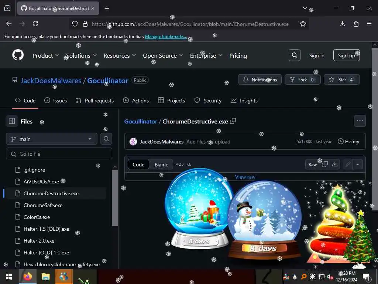Open the more file actions ellipsis

[360, 121]
